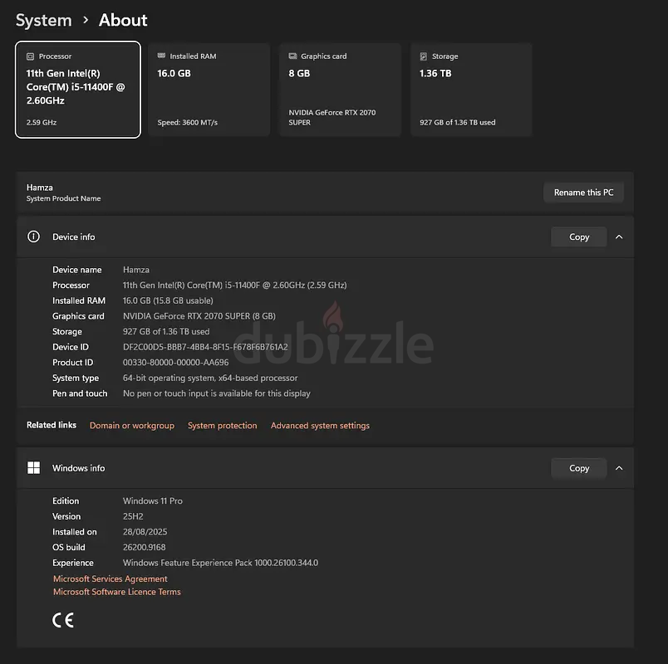Click the System Product Name subtitle
The width and height of the screenshot is (668, 664).
point(63,198)
